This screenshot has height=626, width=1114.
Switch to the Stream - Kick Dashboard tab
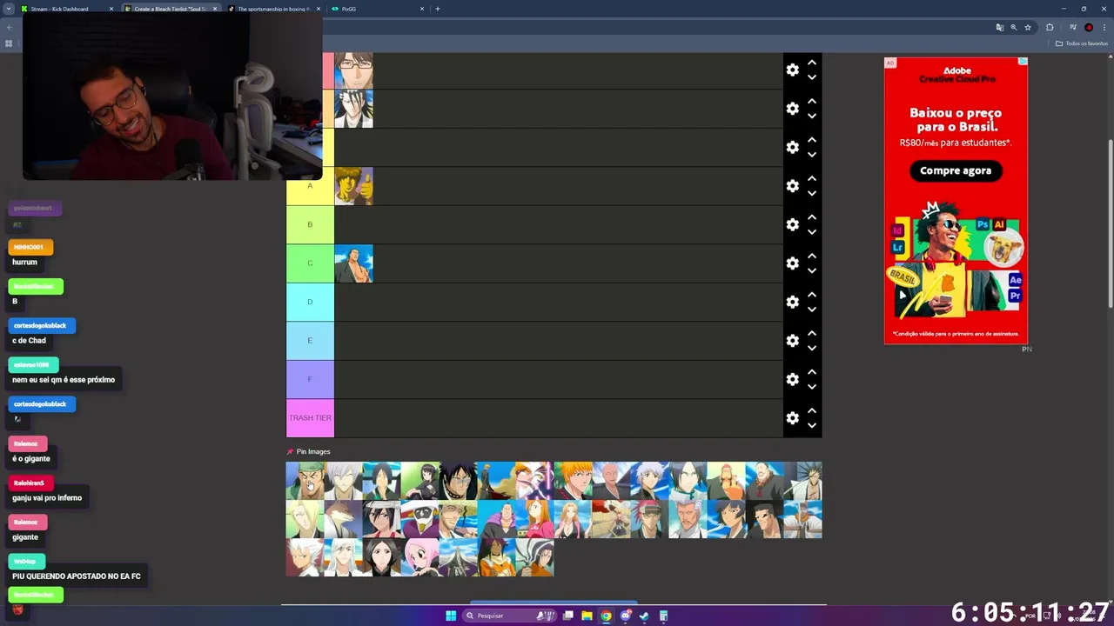[x=67, y=9]
